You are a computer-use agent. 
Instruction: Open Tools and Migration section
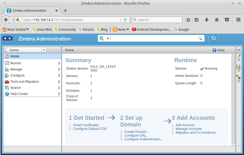[x=32, y=82]
